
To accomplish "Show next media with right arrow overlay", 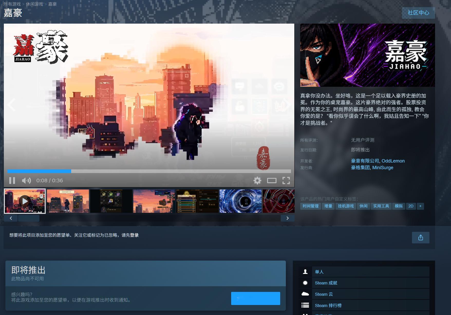I will [x=287, y=105].
